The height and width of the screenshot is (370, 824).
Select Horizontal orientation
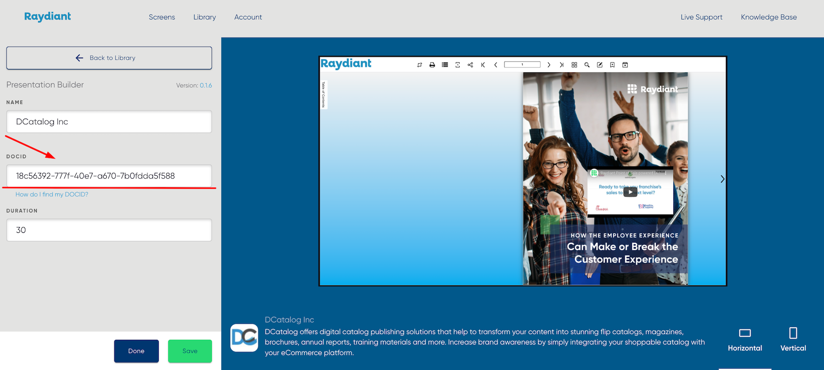tap(745, 340)
